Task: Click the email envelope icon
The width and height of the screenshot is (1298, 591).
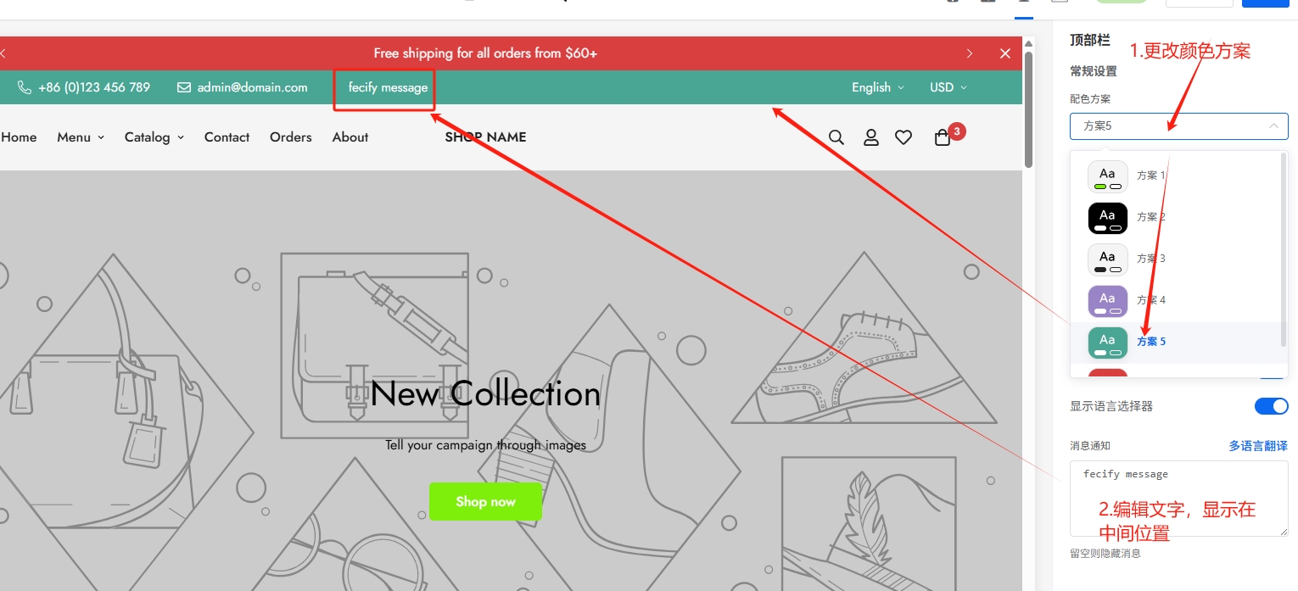Action: coord(184,87)
